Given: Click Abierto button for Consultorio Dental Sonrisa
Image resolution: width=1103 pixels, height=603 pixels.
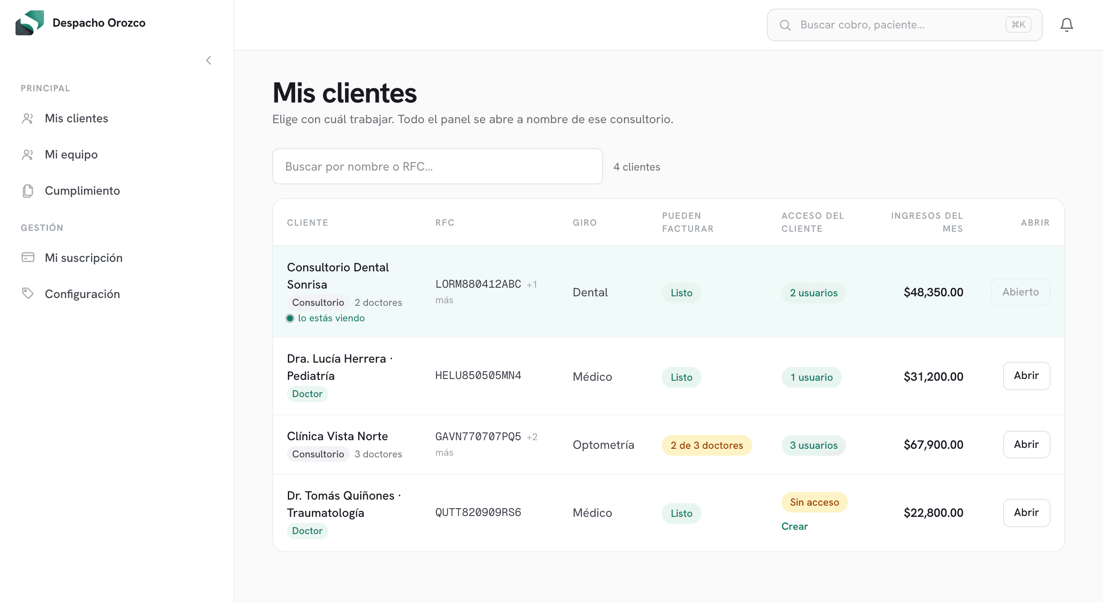Looking at the screenshot, I should 1020,292.
